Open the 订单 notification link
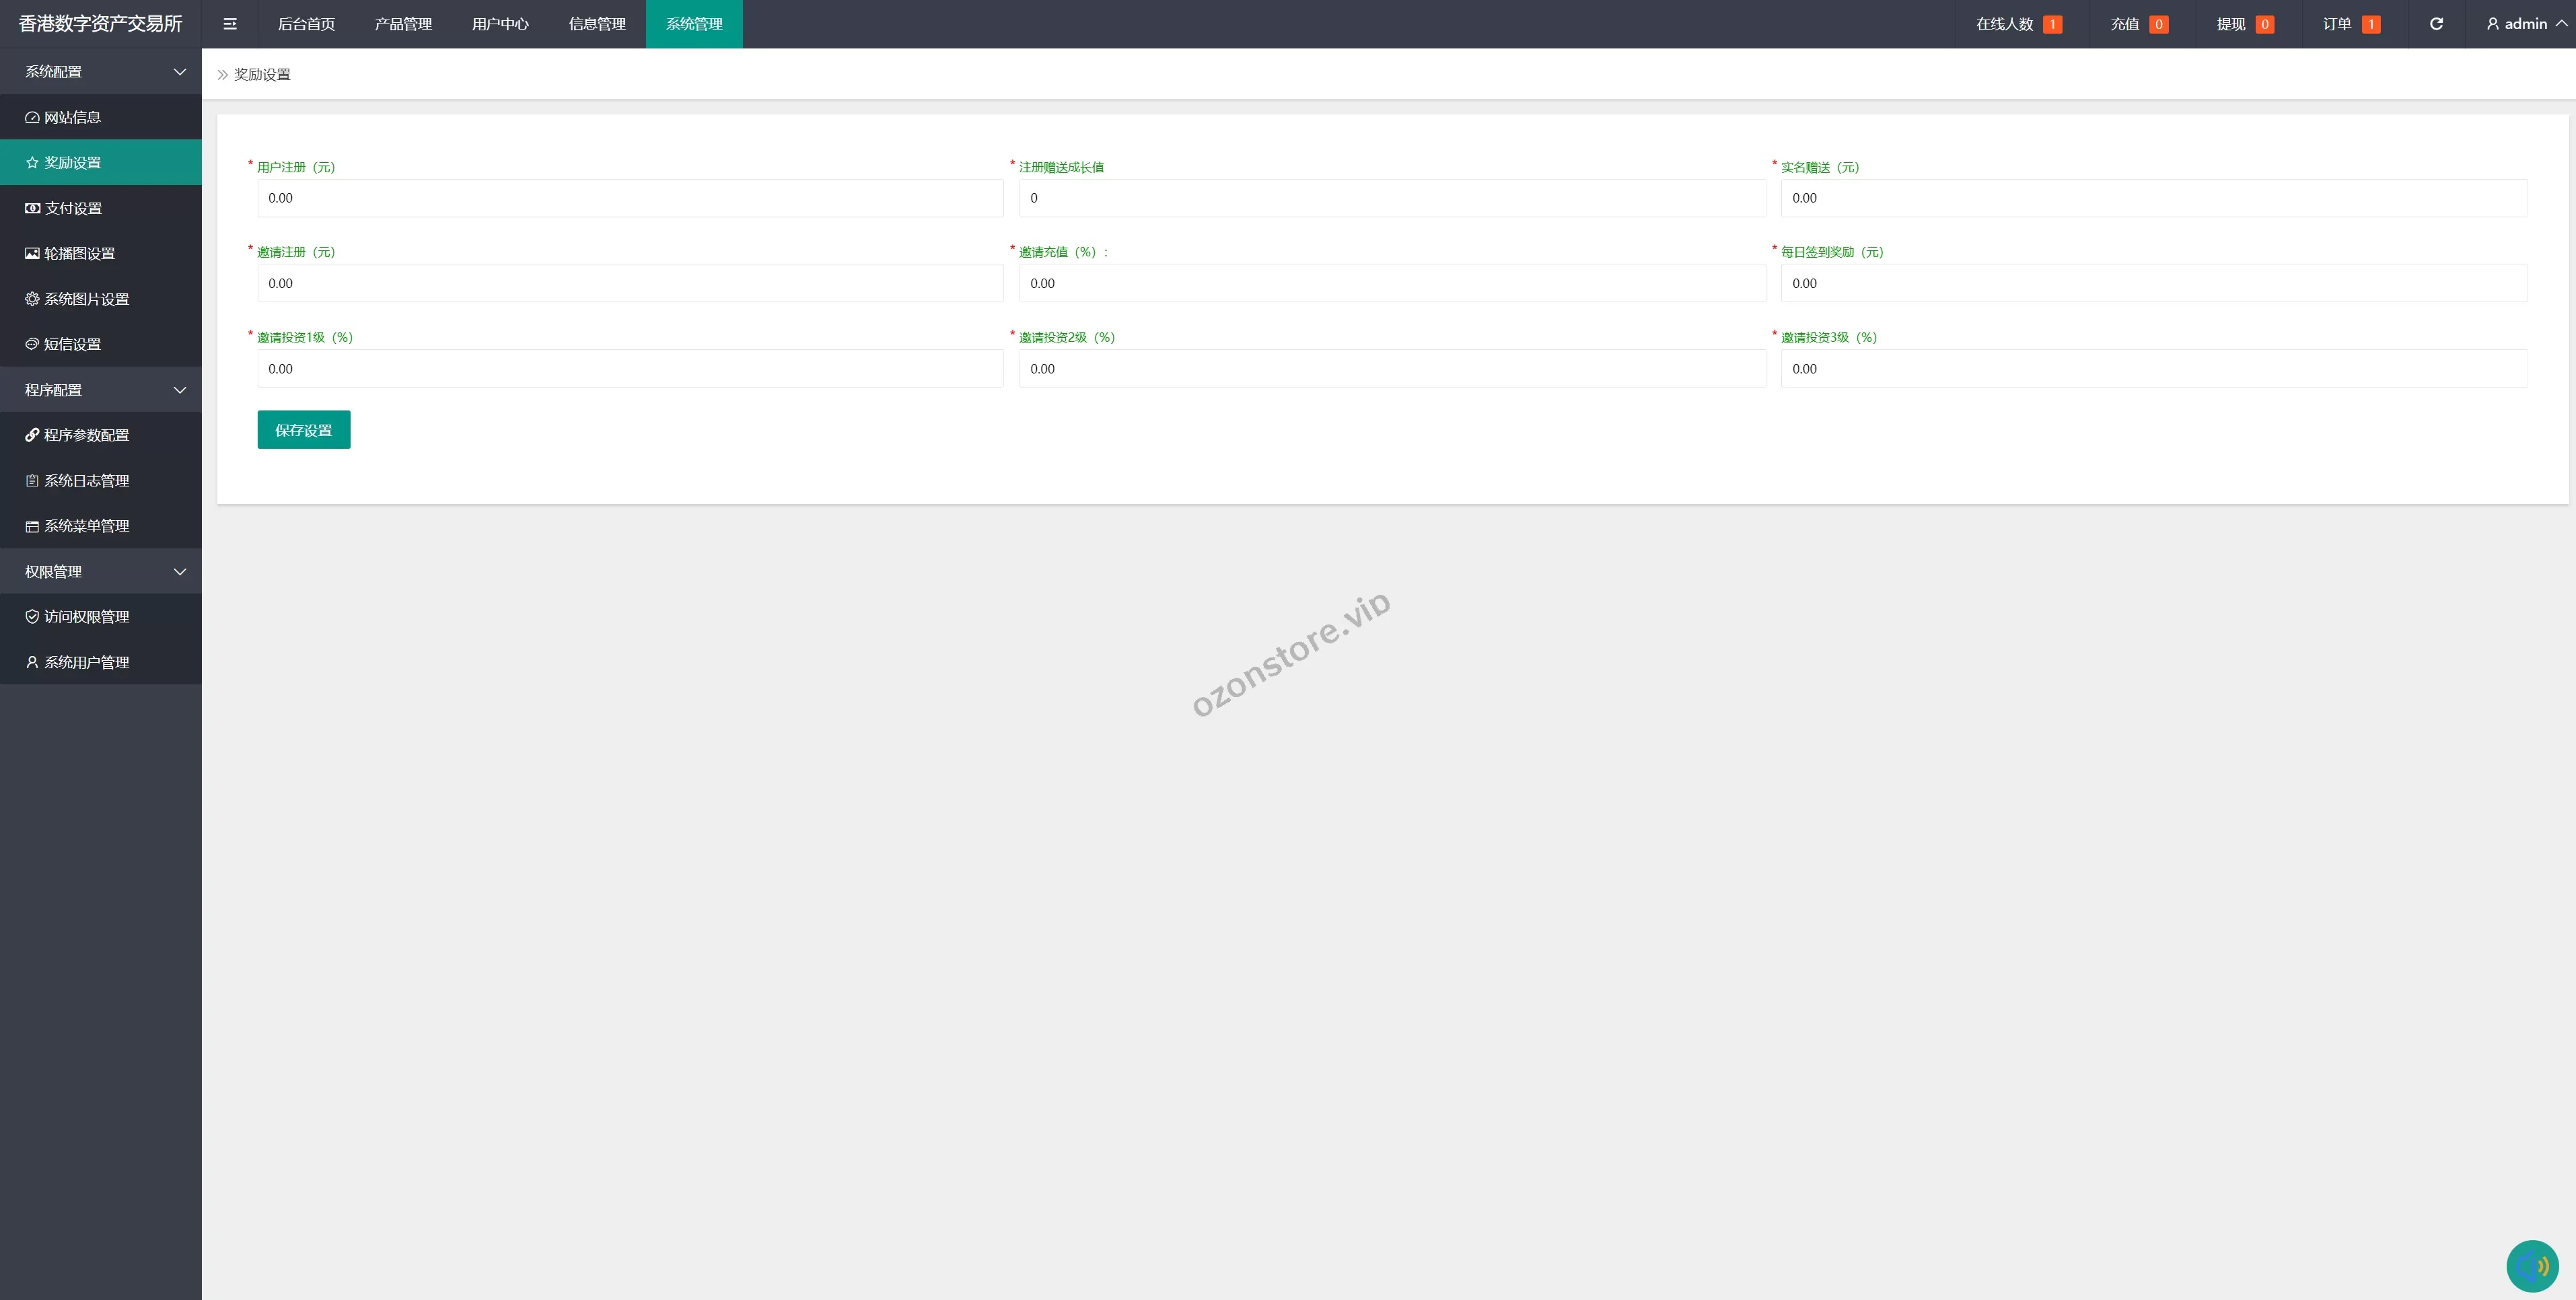The image size is (2576, 1300). tap(2350, 24)
